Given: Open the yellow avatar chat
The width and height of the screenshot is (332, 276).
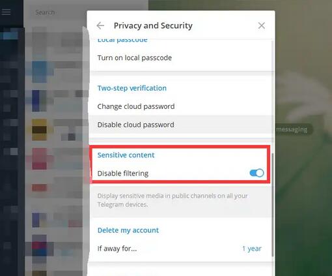Looking at the screenshot, I should 40,130.
